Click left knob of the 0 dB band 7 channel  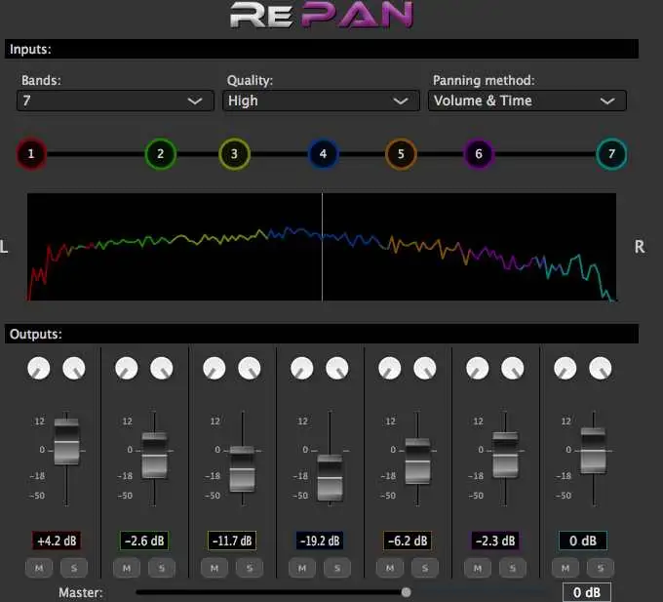(x=565, y=368)
